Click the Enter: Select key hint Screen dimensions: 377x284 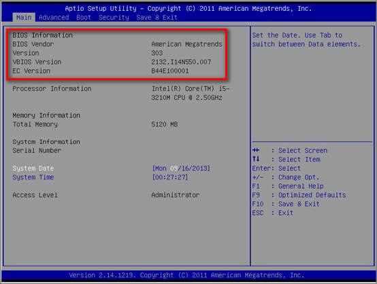[276, 168]
